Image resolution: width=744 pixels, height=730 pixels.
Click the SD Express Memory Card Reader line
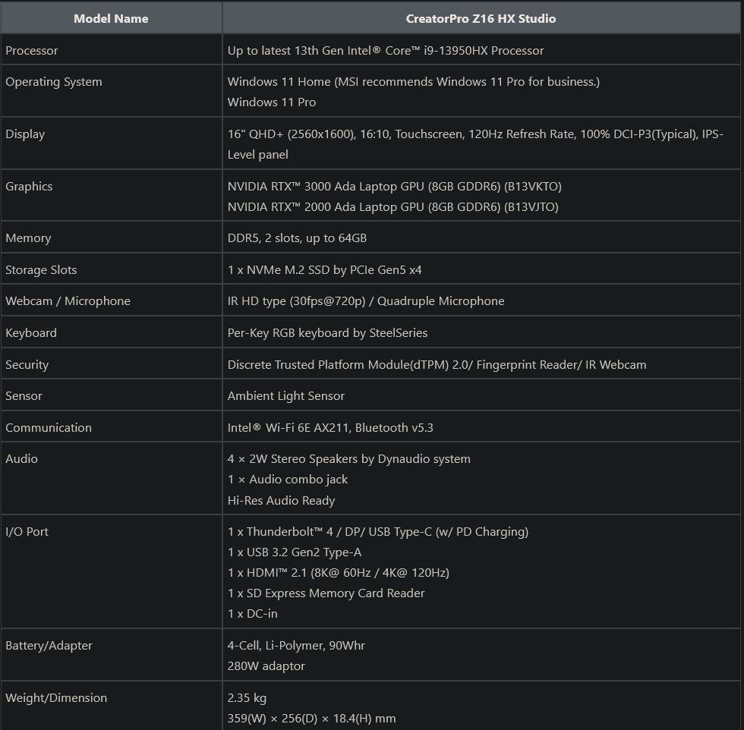pos(326,593)
